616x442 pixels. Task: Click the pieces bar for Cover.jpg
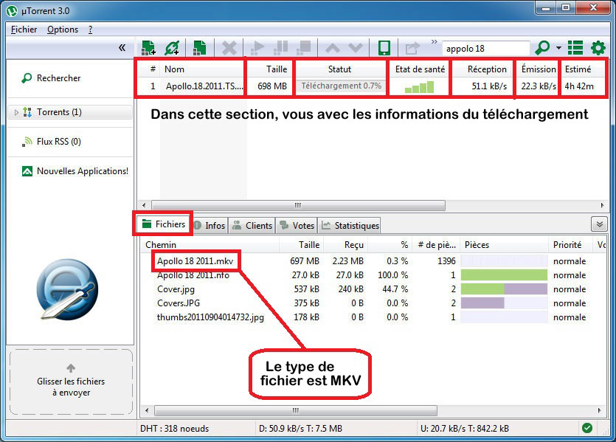[504, 289]
